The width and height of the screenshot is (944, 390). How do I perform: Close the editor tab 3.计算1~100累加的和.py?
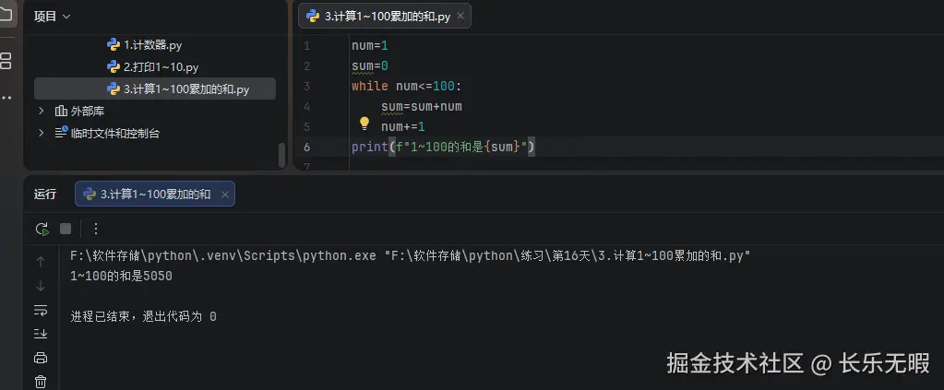tap(460, 17)
